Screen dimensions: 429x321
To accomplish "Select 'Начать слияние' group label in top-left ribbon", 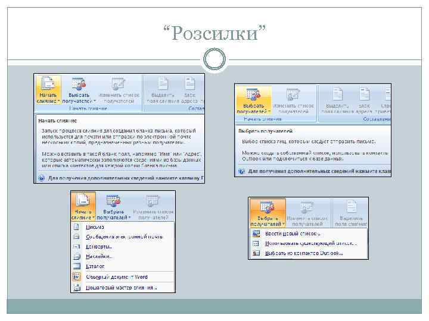I will pyautogui.click(x=88, y=108).
